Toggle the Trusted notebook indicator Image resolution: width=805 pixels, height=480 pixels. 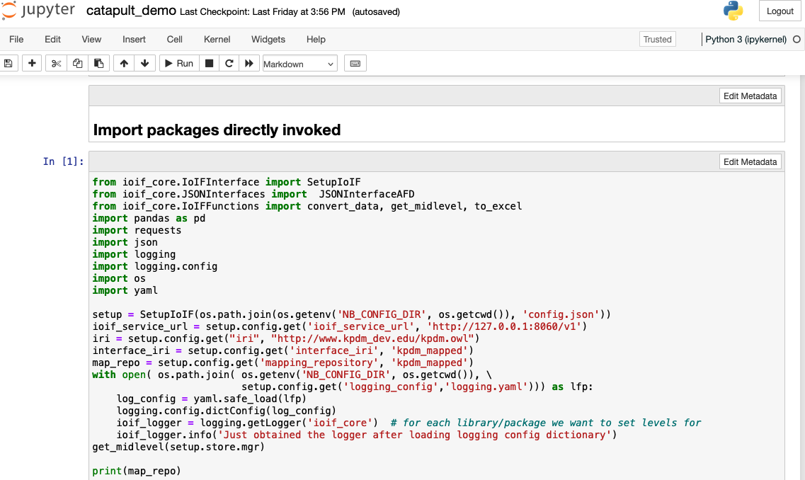[657, 40]
